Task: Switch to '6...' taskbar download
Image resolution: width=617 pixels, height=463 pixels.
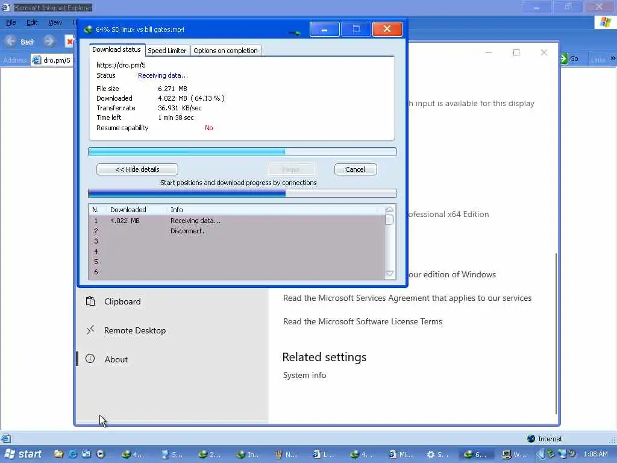Action: [476, 455]
